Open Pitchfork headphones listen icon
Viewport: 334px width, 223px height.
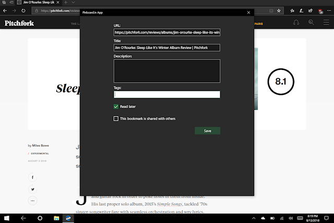point(296,22)
